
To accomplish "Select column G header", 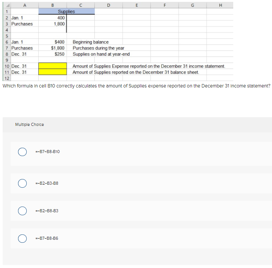I will click(193, 5).
